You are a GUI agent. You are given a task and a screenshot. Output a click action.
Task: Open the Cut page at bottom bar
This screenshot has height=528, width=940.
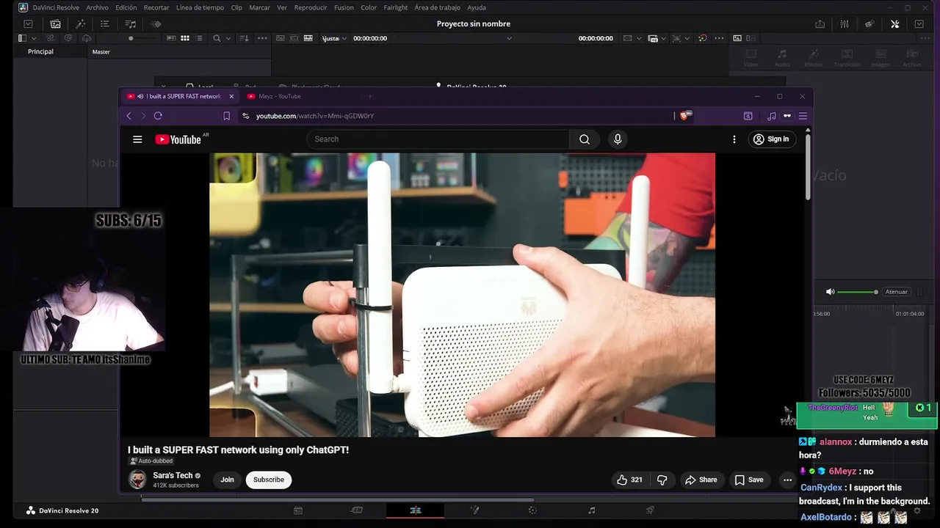(357, 510)
